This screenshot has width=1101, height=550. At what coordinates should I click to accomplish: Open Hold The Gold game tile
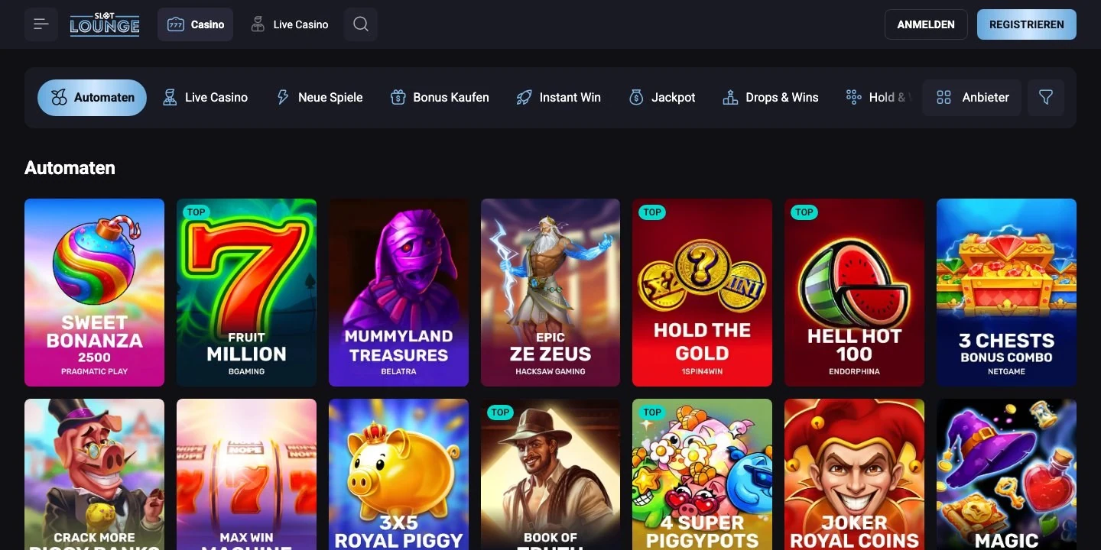[702, 293]
